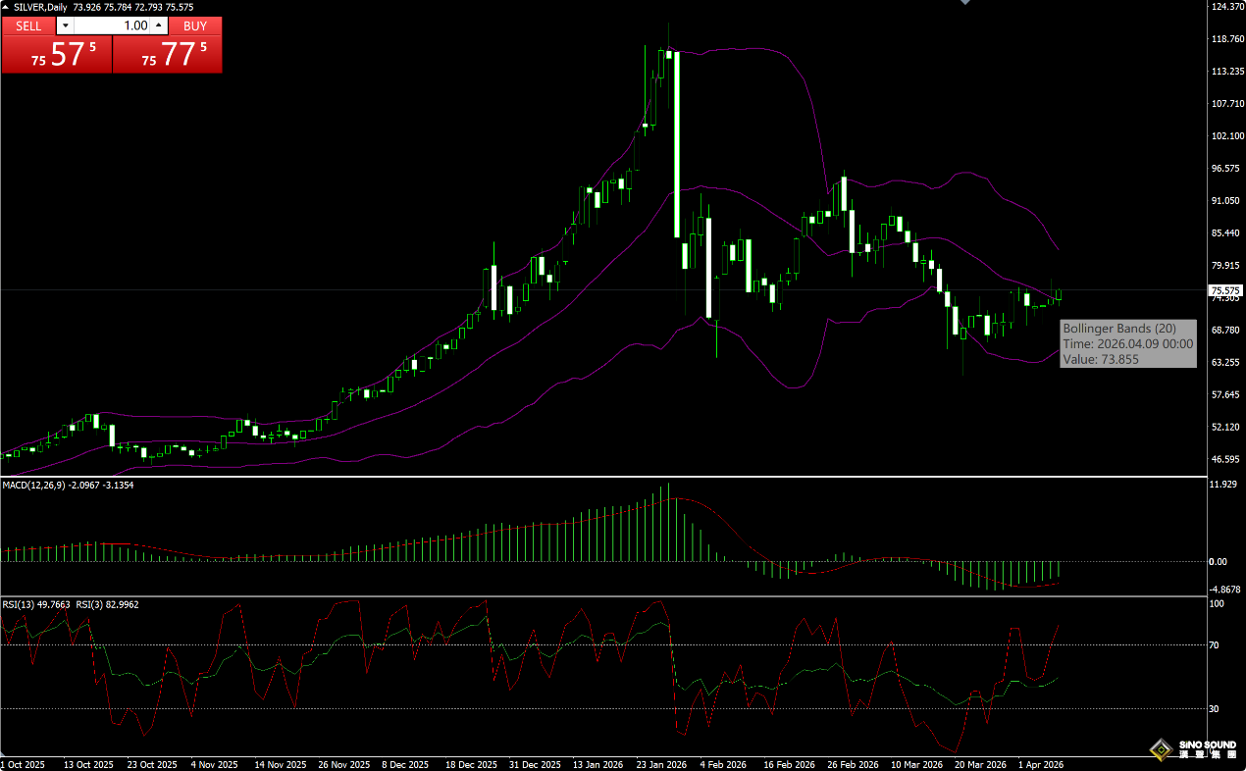
Task: Click the Bollinger Bands (20) tooltip
Action: 1127,343
